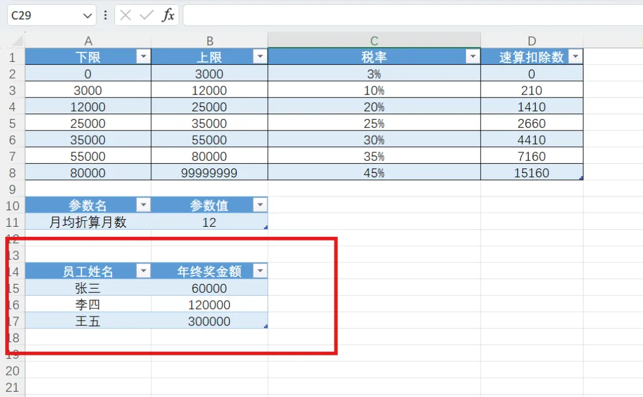The image size is (643, 397).
Task: Select the 30% tax rate cell
Action: pyautogui.click(x=374, y=139)
